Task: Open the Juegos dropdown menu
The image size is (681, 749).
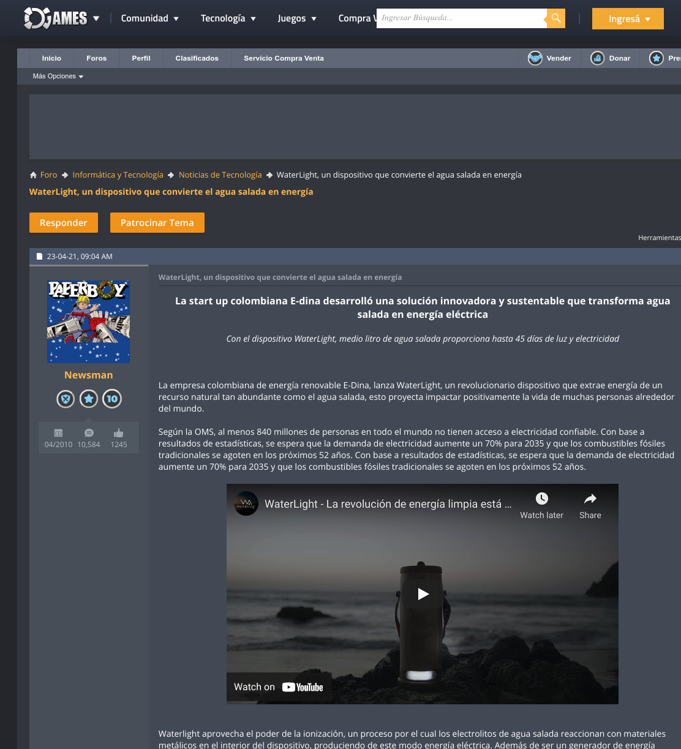Action: 297,18
